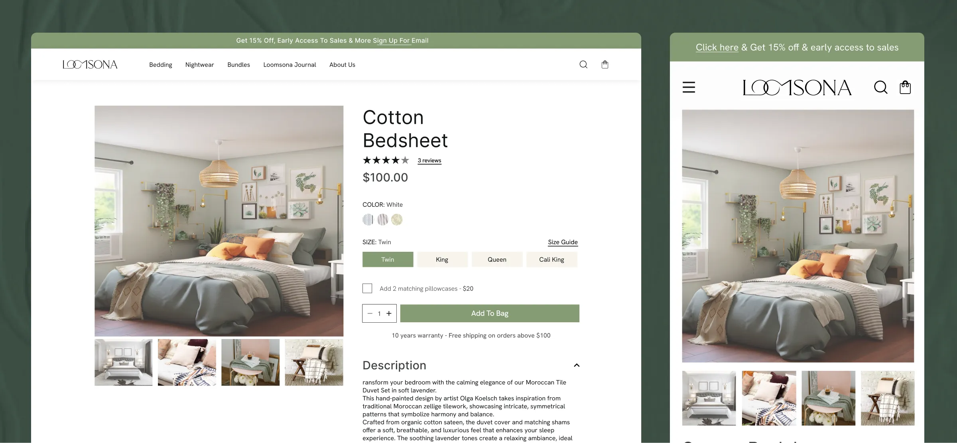Tap the mobile shopping bag icon
The width and height of the screenshot is (957, 443).
[x=905, y=87]
